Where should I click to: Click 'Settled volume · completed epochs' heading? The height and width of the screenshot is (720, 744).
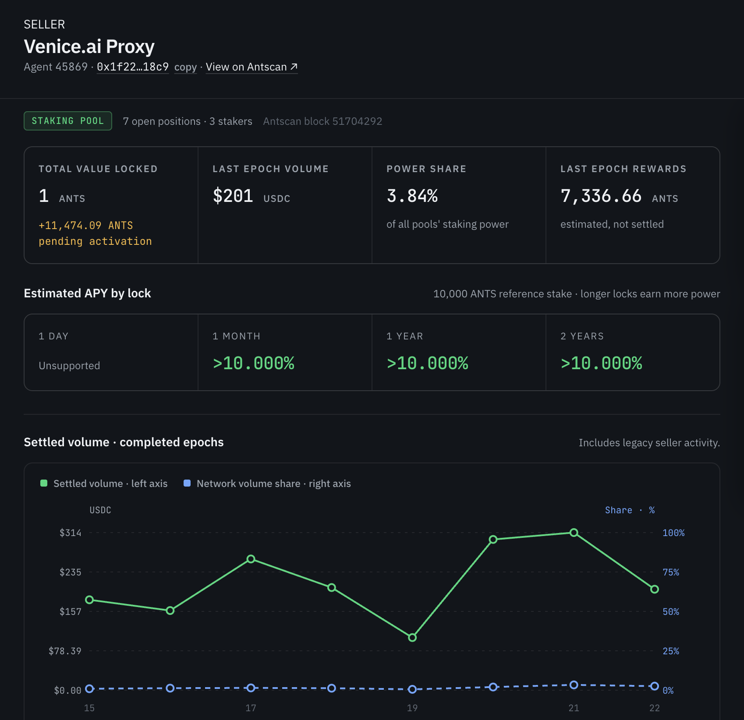tap(124, 442)
